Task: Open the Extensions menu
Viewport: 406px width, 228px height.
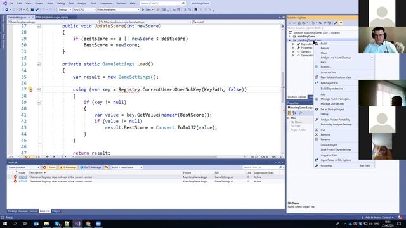Action: click(x=106, y=3)
